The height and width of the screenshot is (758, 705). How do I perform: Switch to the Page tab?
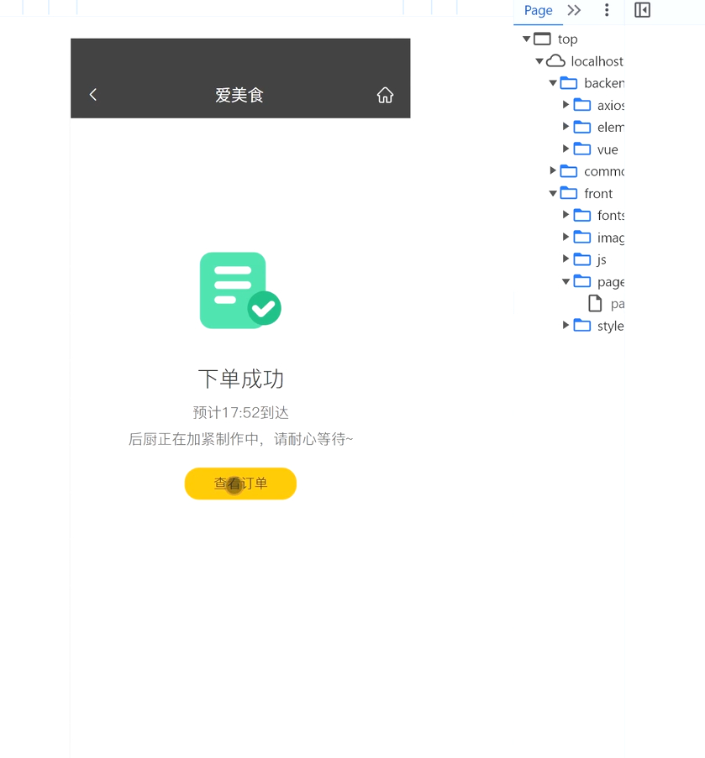coord(538,10)
